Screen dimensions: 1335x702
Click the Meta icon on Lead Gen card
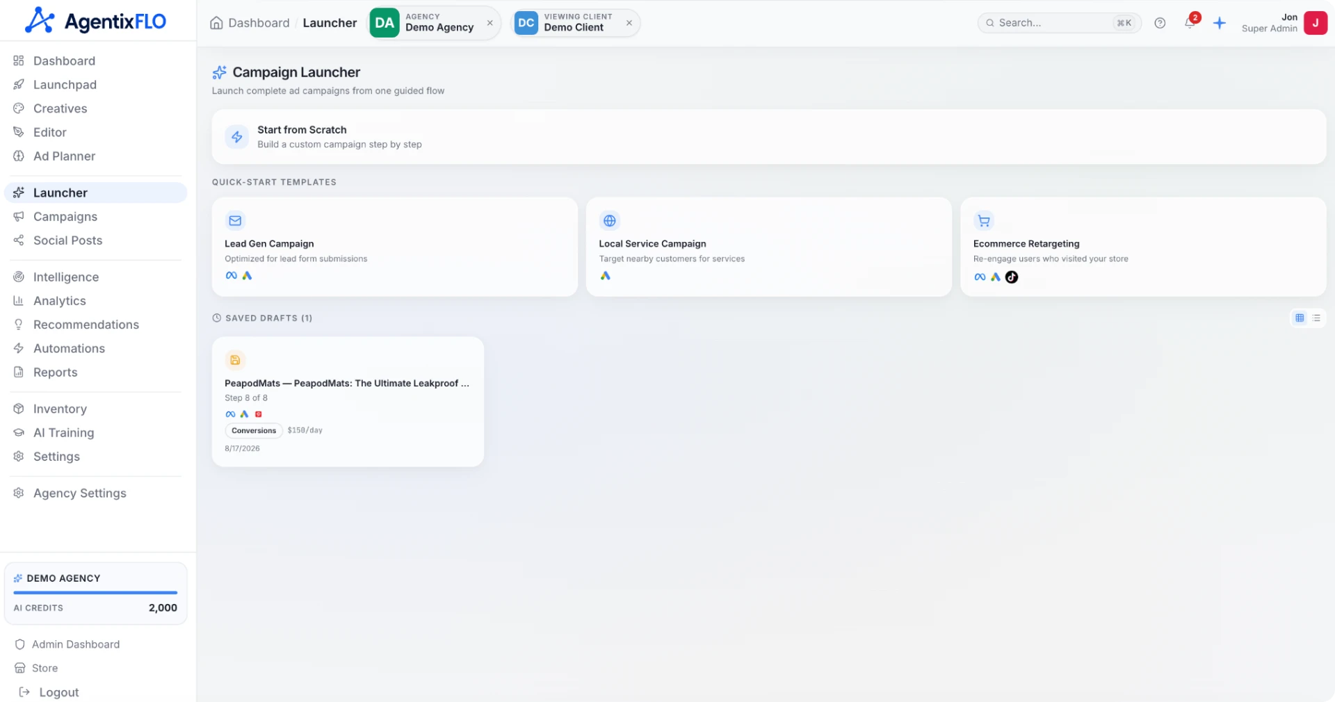point(232,276)
